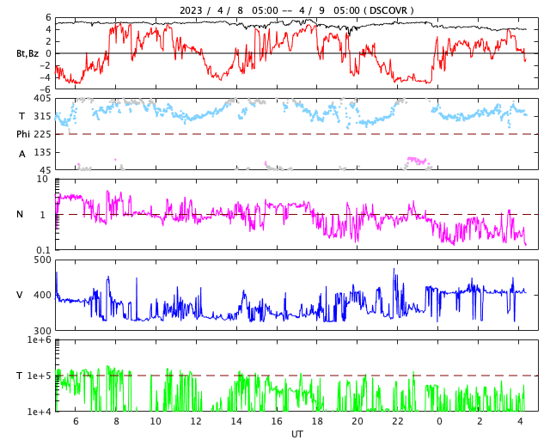The height and width of the screenshot is (440, 550).
Task: Click the '1e+4' temperature tick label
Action: point(39,412)
